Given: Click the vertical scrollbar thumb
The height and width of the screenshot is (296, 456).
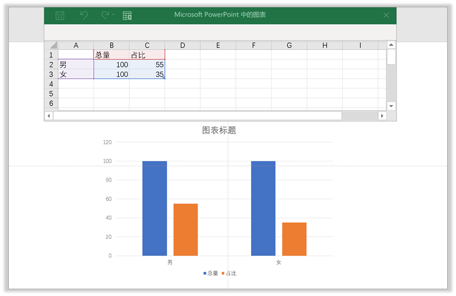Looking at the screenshot, I should click(x=391, y=56).
